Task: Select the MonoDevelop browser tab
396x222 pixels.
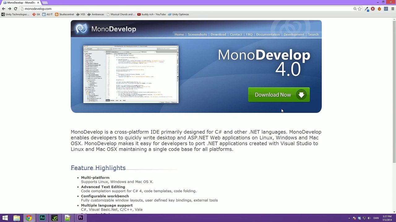Action: 21,3
